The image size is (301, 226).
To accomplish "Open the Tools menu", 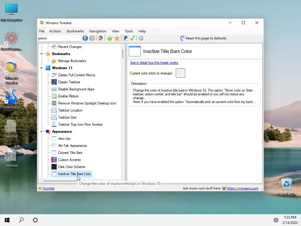I will [x=129, y=31].
